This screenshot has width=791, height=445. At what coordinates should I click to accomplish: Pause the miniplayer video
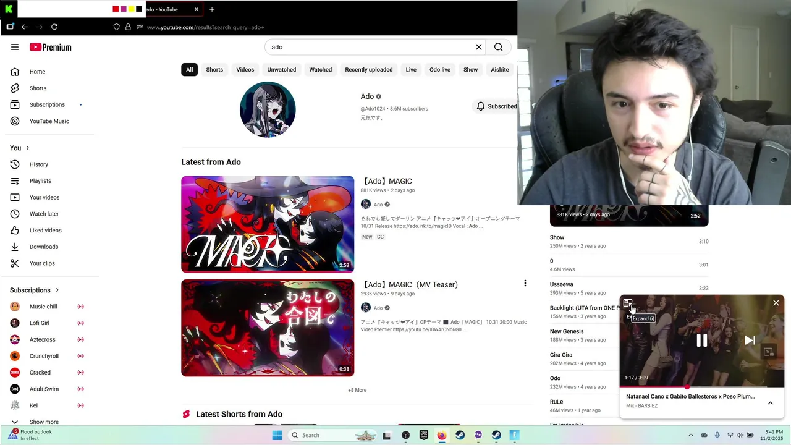click(702, 341)
